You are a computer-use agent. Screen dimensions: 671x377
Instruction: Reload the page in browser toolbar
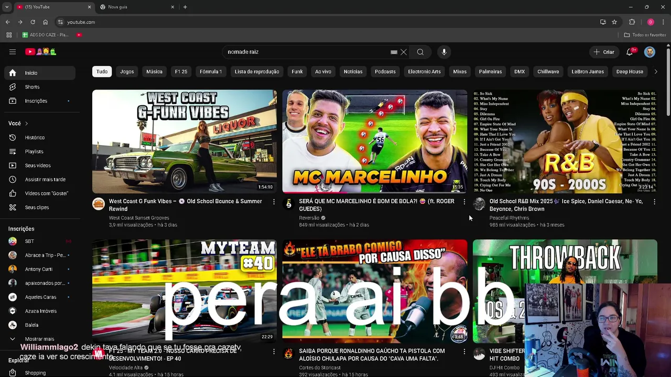click(x=33, y=22)
